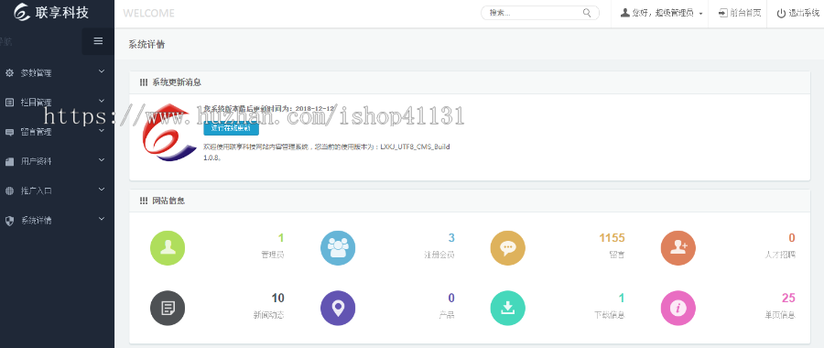Viewport: 824px width, 348px height.
Task: Click the 网站信息 panel heading
Action: [168, 201]
